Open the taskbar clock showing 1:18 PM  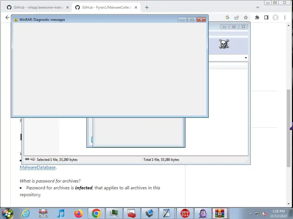point(278,214)
